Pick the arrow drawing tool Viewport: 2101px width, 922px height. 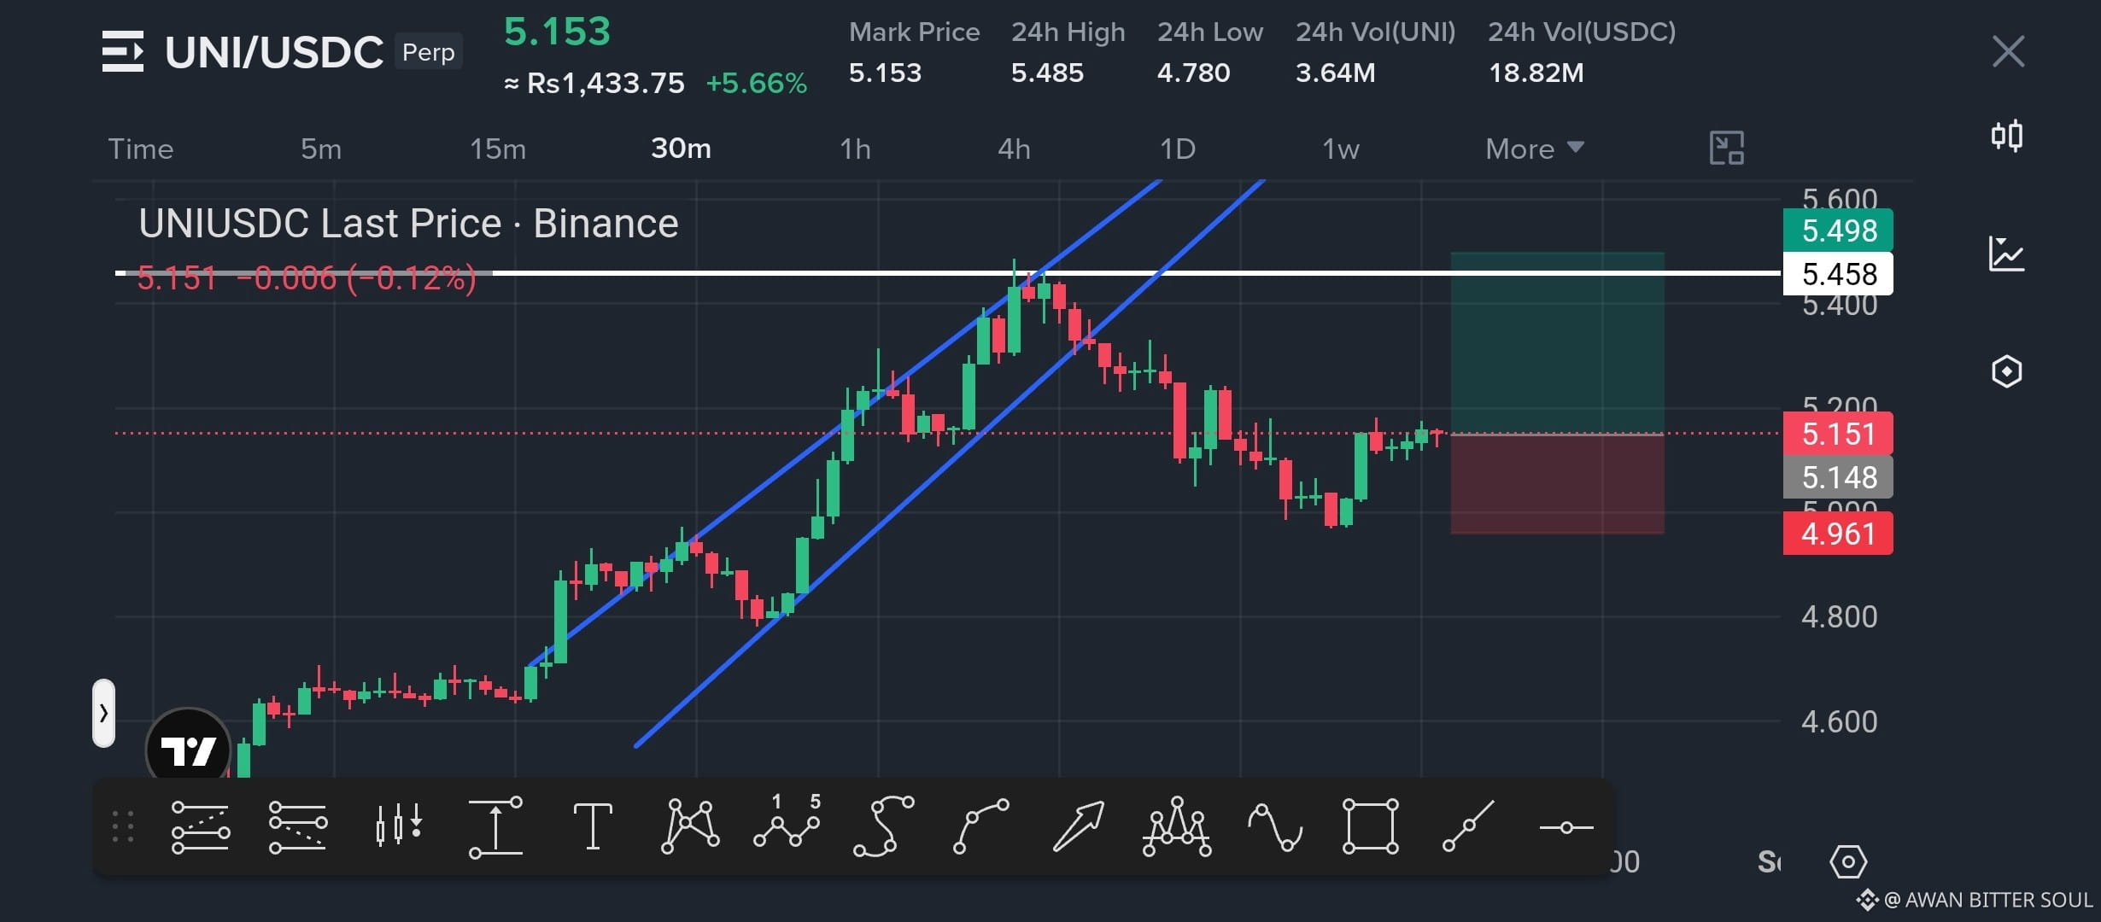tap(1078, 826)
